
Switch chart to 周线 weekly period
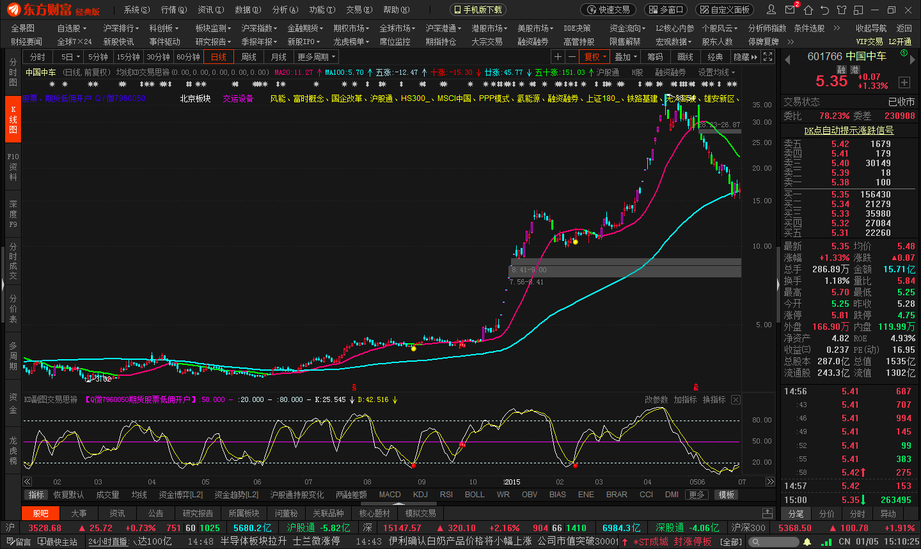[249, 57]
